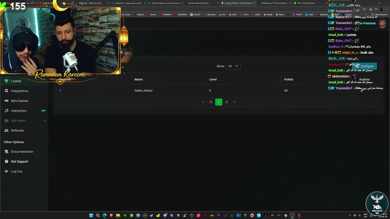Viewport: 390px width, 219px height.
Task: Click the Log Out arrow icon
Action: (x=6, y=171)
